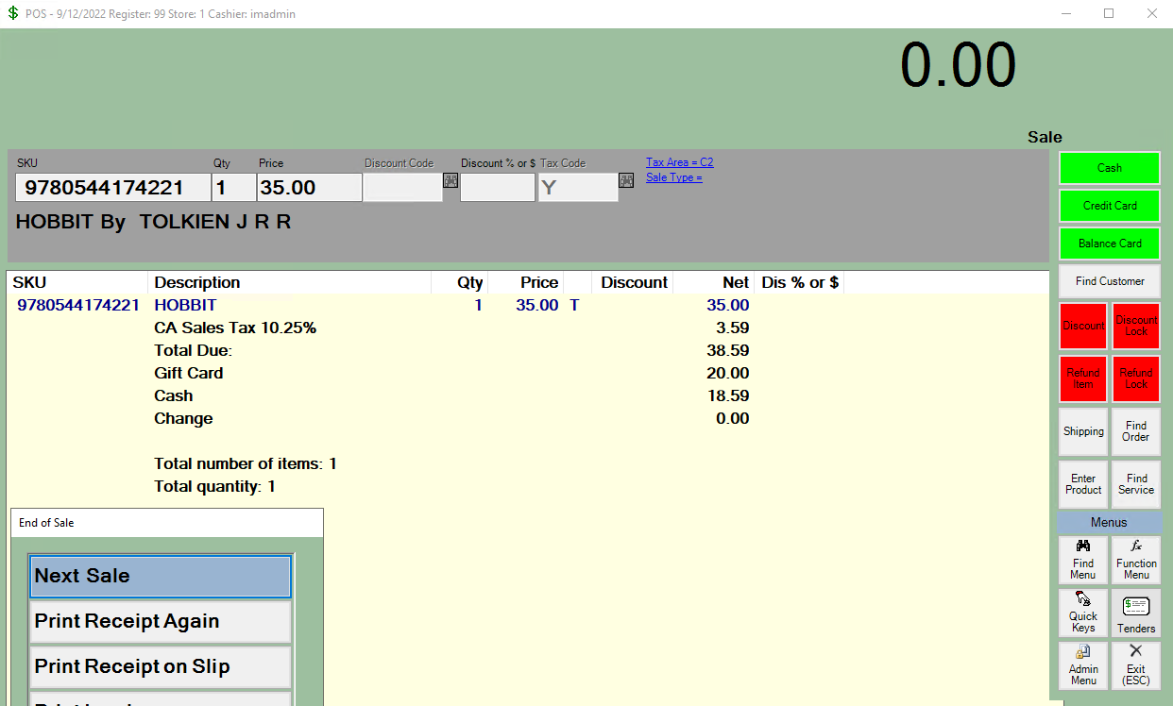The image size is (1173, 706).
Task: Click the green dollar POS app icon
Action: (13, 13)
